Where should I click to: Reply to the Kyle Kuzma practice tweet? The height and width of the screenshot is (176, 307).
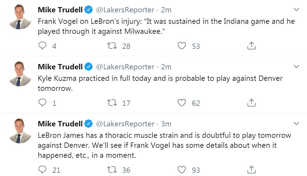tap(43, 103)
